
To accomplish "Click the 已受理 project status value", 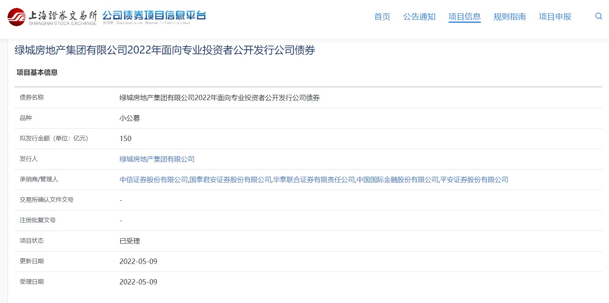I will (130, 241).
